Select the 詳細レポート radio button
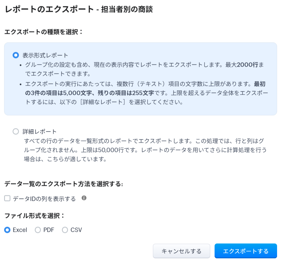Screen dimensions: 282x262 point(16,131)
